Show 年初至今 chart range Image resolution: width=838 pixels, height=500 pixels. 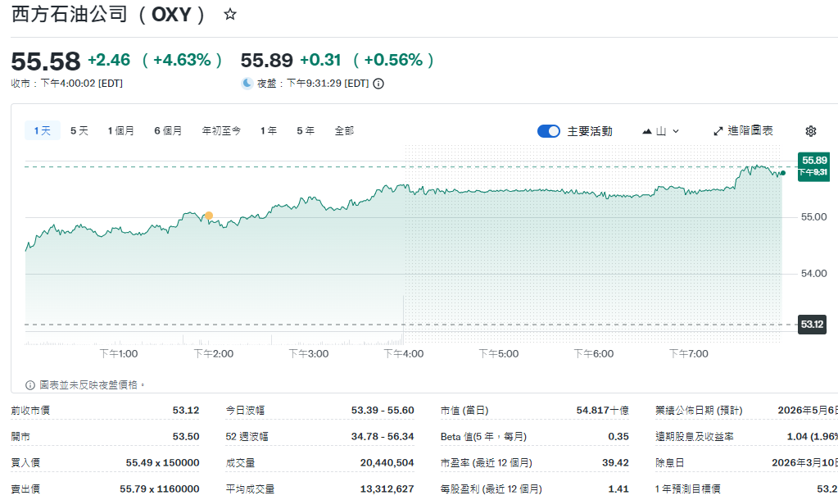tap(221, 131)
